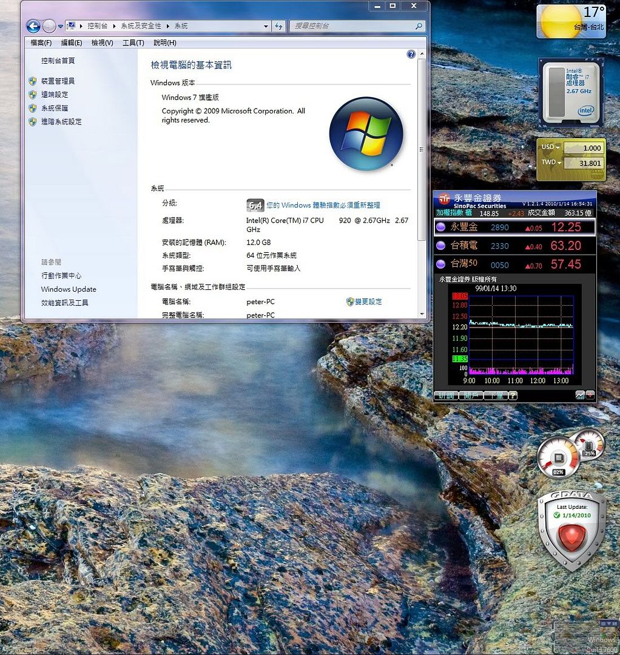Click the Intel Core i7 processor gadget
The height and width of the screenshot is (655, 620).
tap(571, 93)
